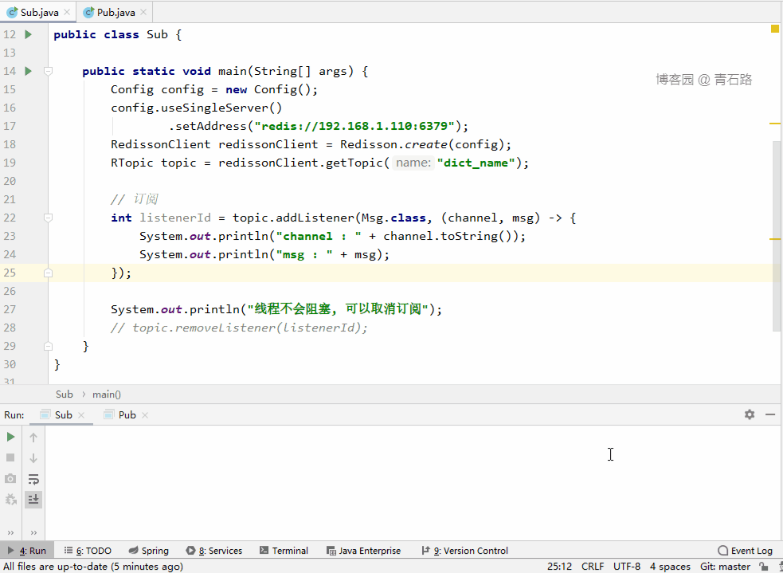Open the 9: Version Control tool window

[464, 551]
